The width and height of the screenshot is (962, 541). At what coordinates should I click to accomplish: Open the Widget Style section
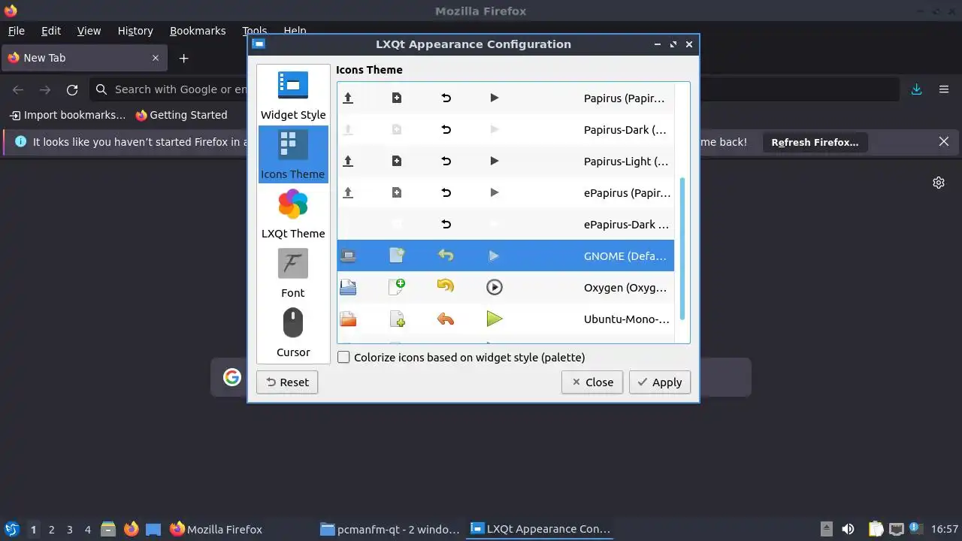(x=293, y=95)
